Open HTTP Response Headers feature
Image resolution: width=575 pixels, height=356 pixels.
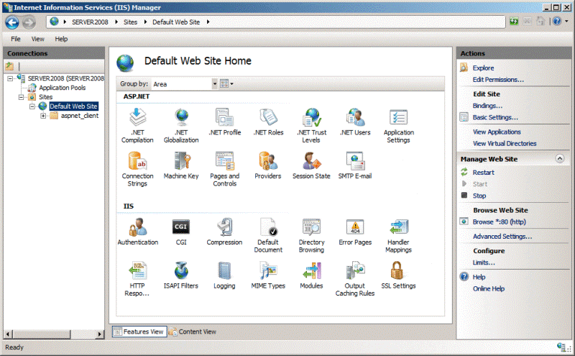pyautogui.click(x=137, y=279)
